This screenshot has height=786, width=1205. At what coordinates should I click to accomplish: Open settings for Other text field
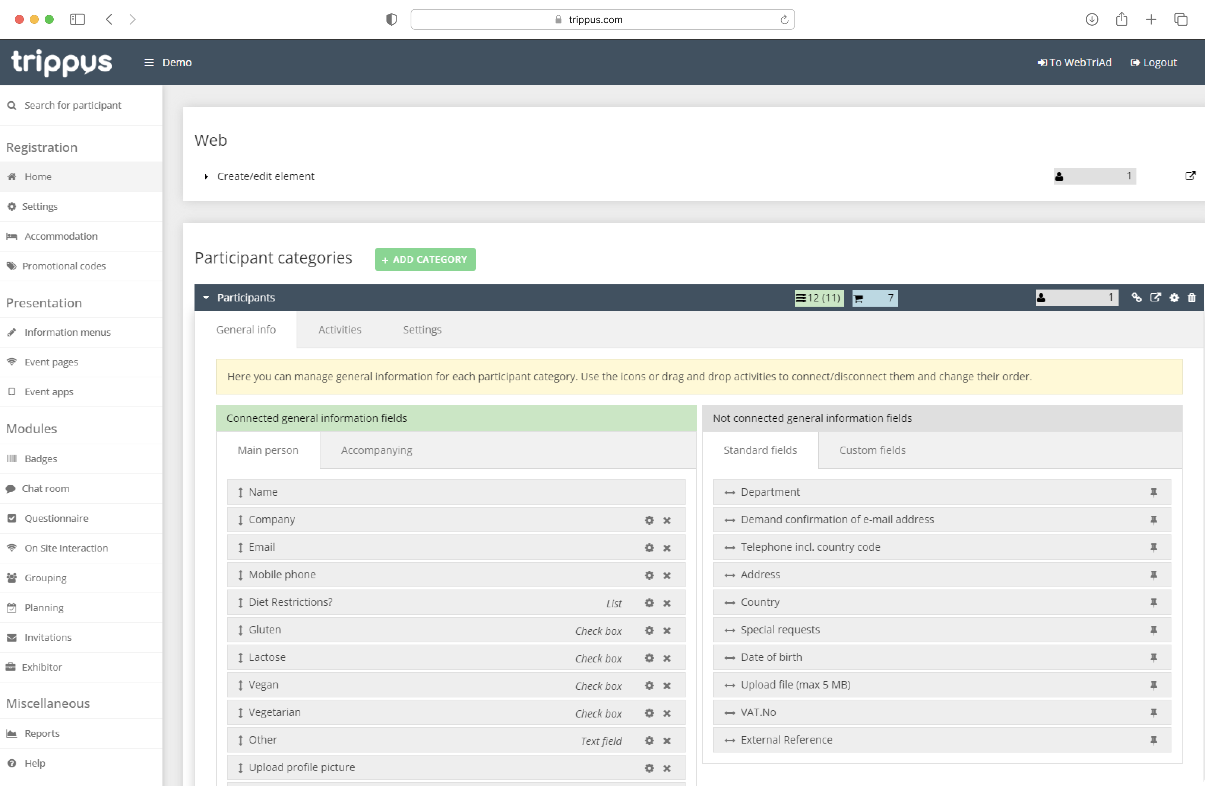[649, 741]
